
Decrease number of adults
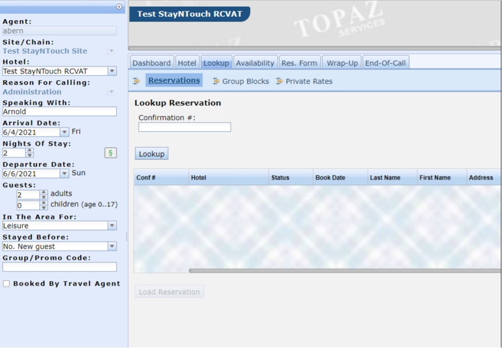(x=44, y=196)
